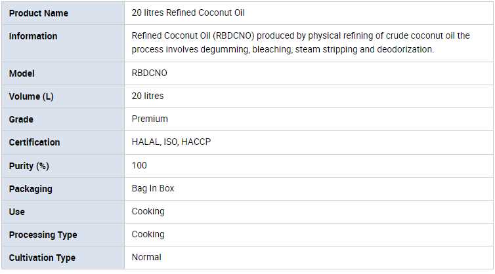
Task: Select the "HALAL, ISO, HACCP" certification text
Action: 171,142
